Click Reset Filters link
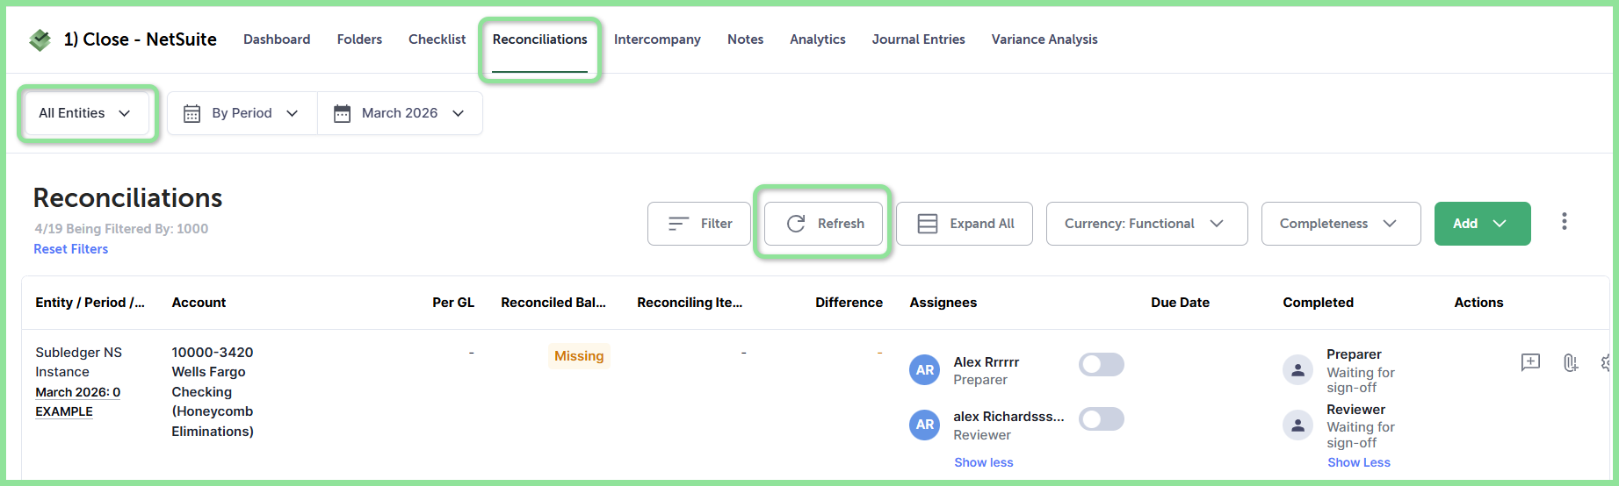 point(71,249)
